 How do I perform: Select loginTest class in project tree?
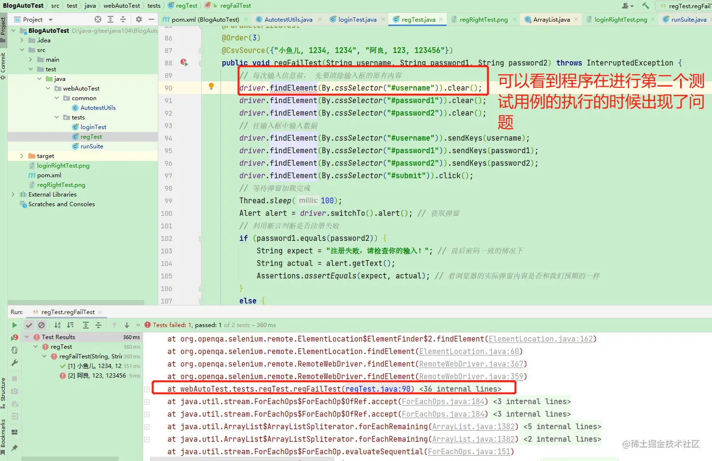click(93, 127)
